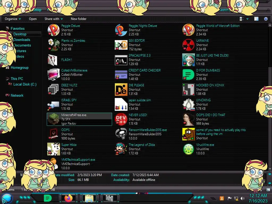
Task: Select the D FOR DUMBASS green icon
Action: point(188,75)
